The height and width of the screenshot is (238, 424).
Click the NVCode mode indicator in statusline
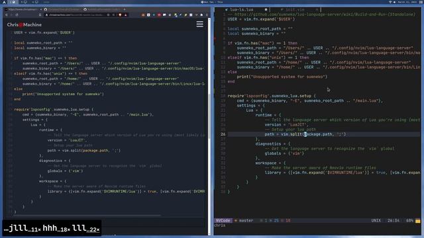coord(223,220)
